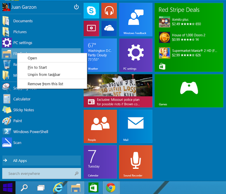Image resolution: width=226 pixels, height=194 pixels.
Task: Open Task View on the taskbar
Action: coord(41,188)
